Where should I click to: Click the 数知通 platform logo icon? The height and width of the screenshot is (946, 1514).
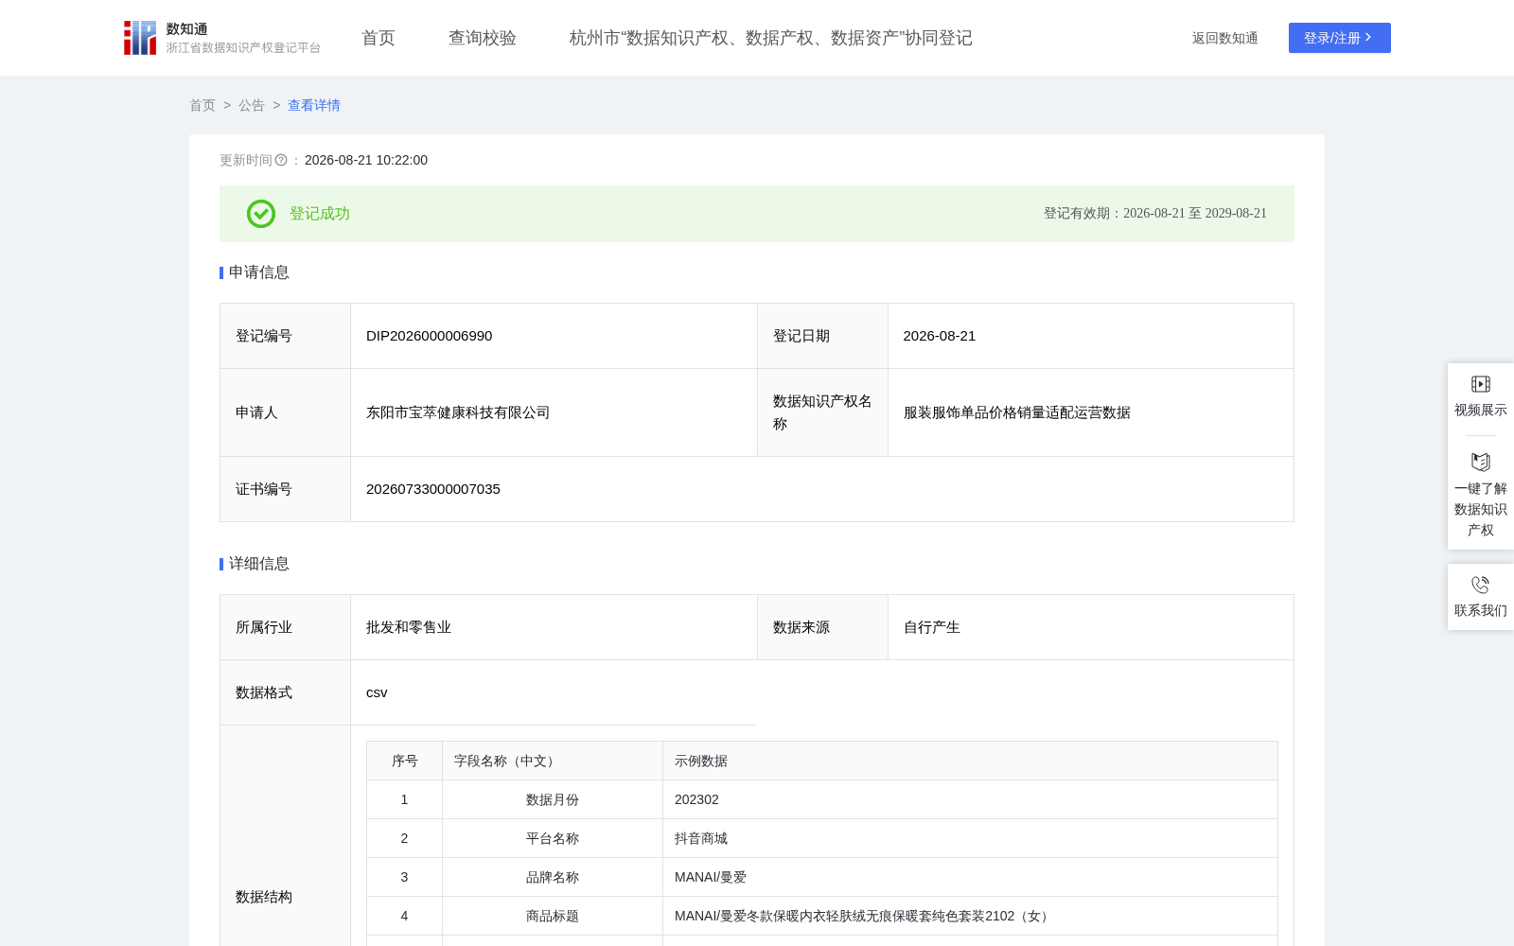[140, 38]
